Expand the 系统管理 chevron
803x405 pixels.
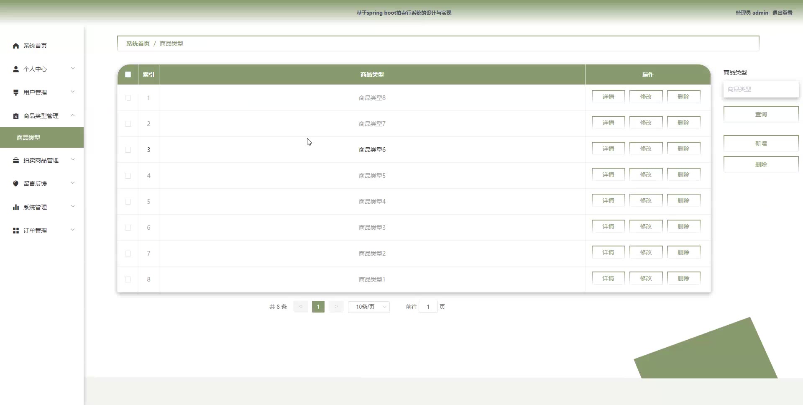tap(73, 206)
